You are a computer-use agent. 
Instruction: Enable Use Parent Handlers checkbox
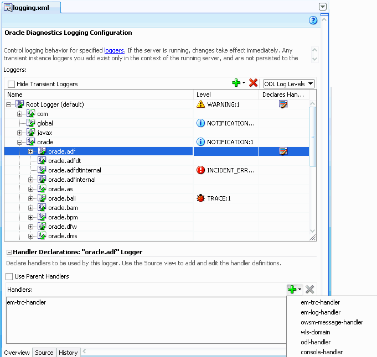(9, 276)
